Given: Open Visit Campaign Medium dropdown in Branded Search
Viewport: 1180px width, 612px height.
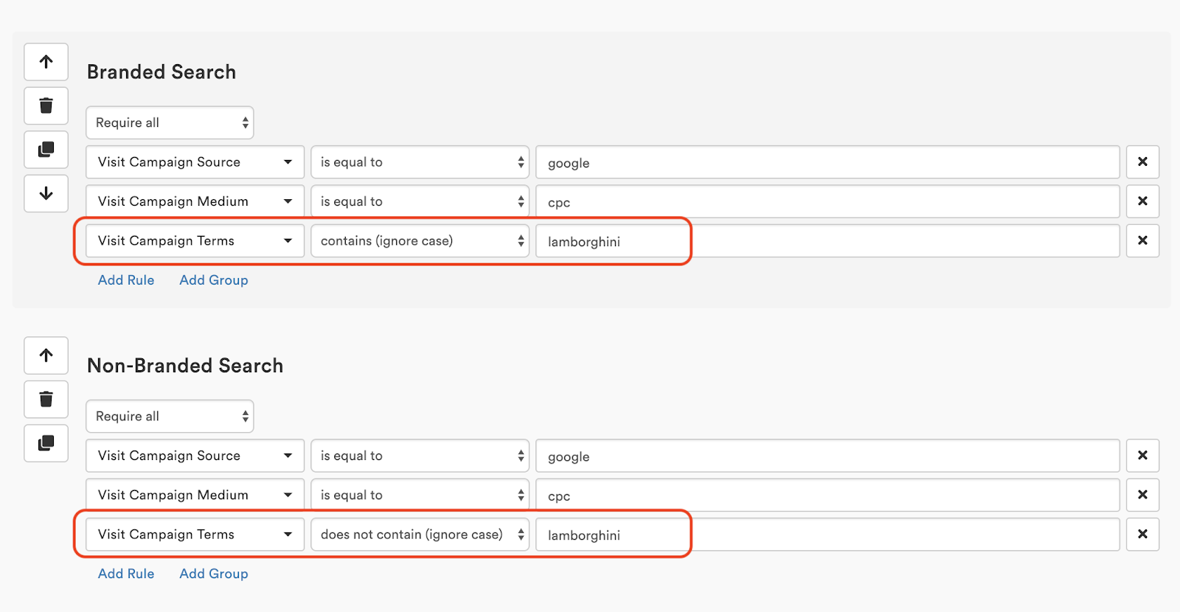Looking at the screenshot, I should 195,201.
